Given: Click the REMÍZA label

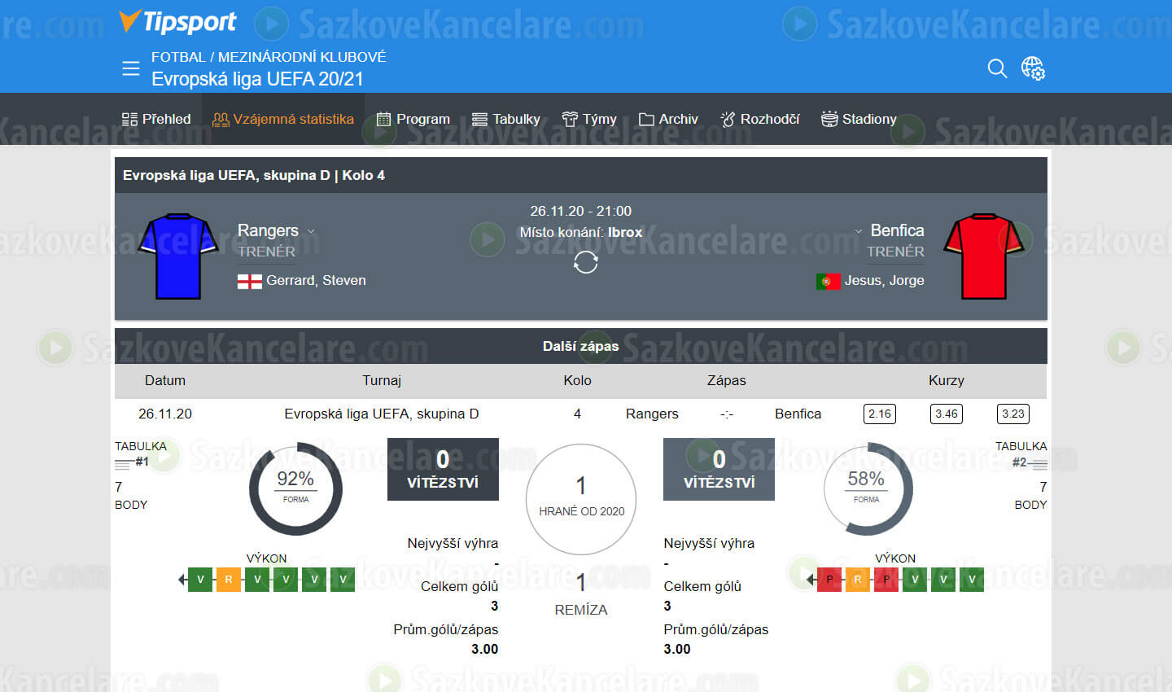Looking at the screenshot, I should point(581,610).
